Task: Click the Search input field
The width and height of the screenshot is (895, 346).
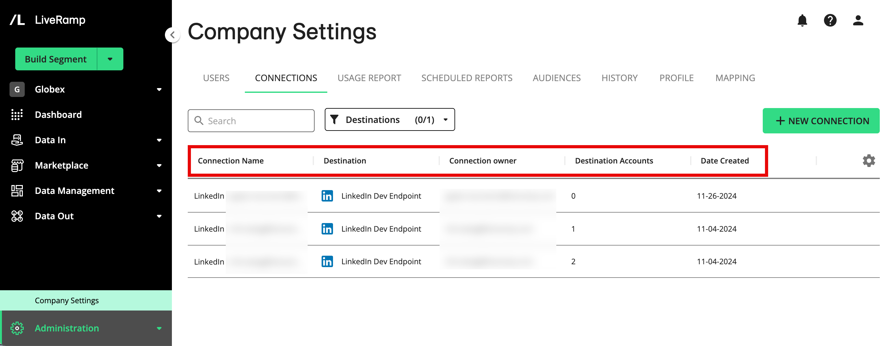Action: 251,120
